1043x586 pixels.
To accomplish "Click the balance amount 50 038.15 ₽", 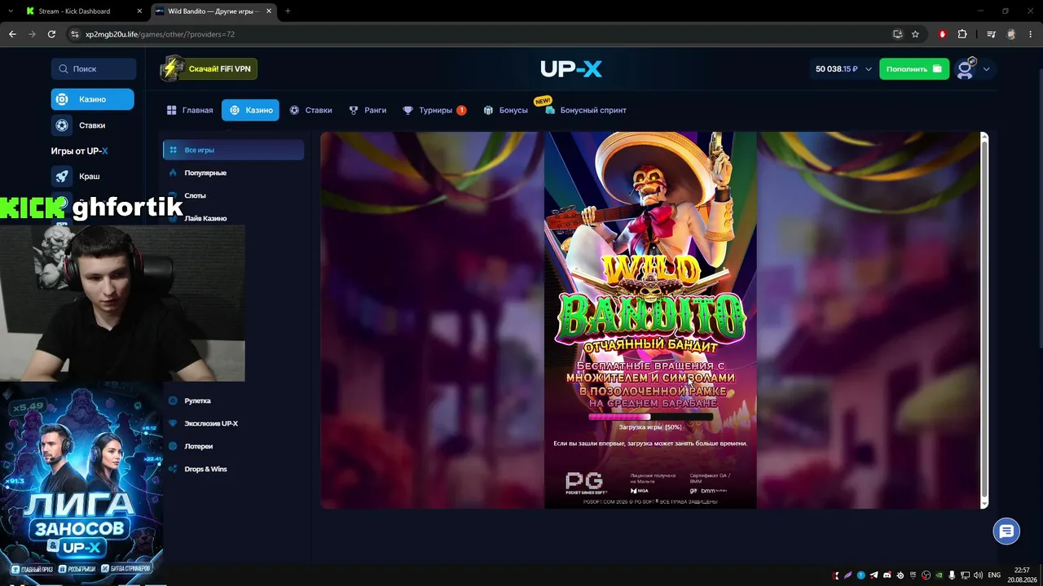I will (837, 69).
